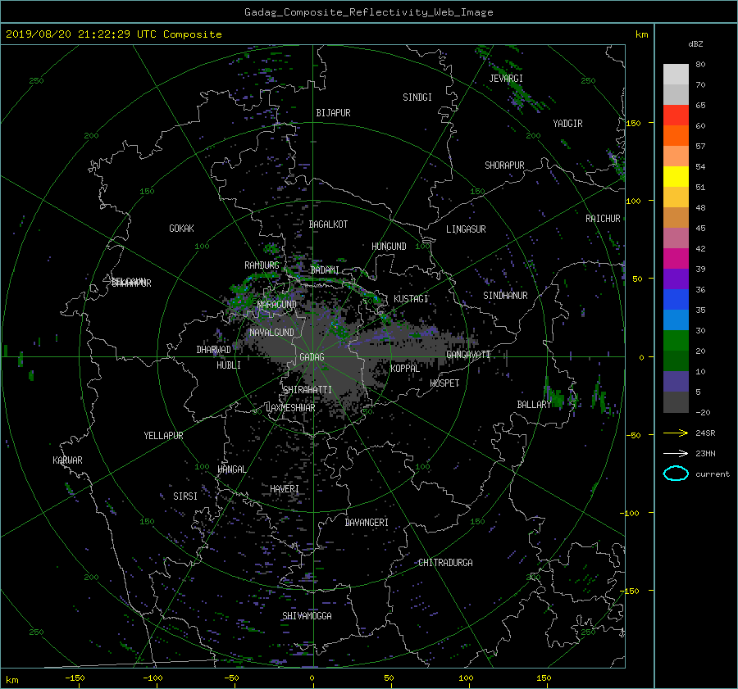Click the HUBLI city label
Screen dimensions: 738x689
pyautogui.click(x=229, y=365)
